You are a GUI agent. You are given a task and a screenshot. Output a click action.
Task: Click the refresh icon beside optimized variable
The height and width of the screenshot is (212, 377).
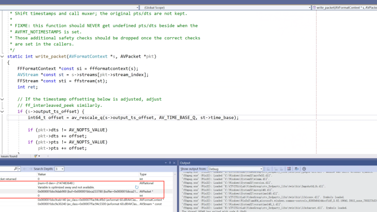tap(137, 187)
